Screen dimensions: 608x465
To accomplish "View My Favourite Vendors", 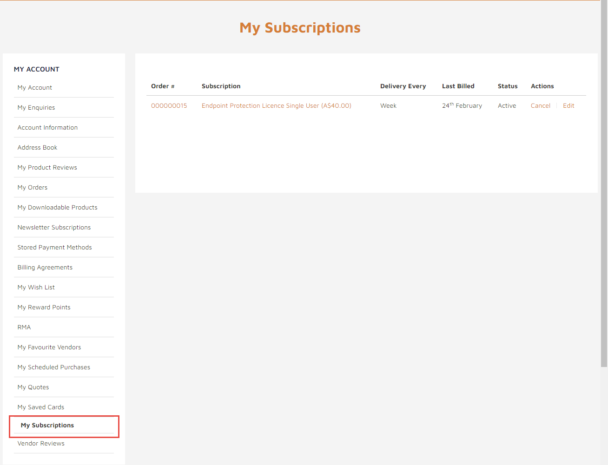I will pos(49,347).
